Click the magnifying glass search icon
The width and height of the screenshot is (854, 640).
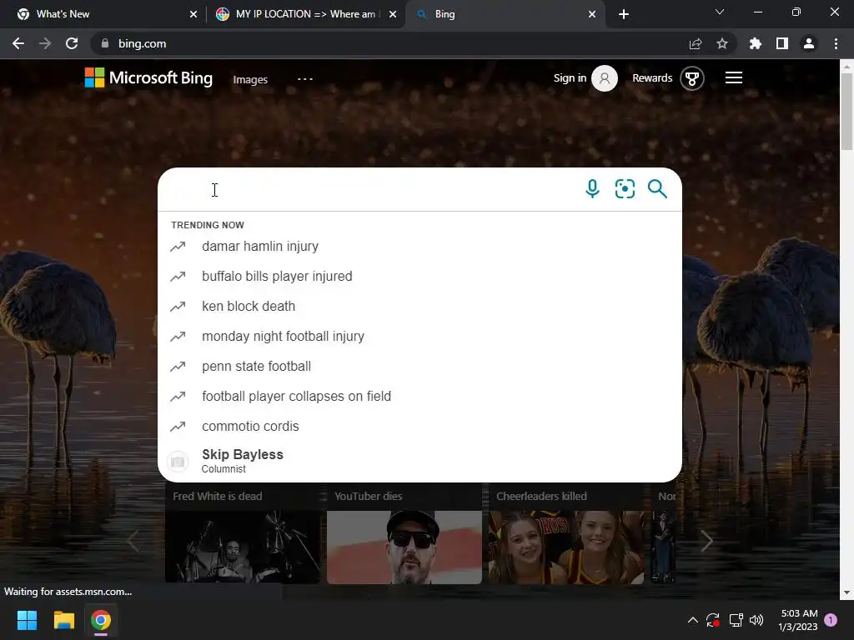657,189
